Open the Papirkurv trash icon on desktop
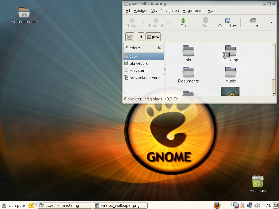Screen dimensions: 279x209 (257, 182)
